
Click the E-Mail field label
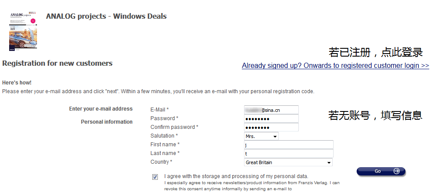click(x=159, y=110)
